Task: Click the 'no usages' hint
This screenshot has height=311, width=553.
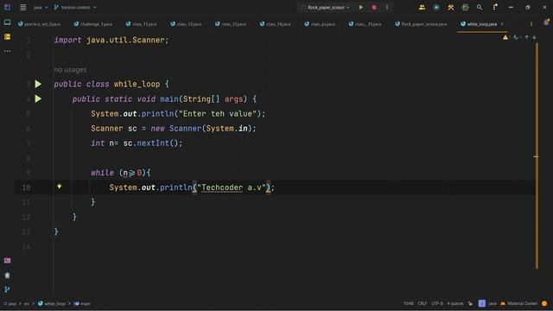Action: click(70, 69)
